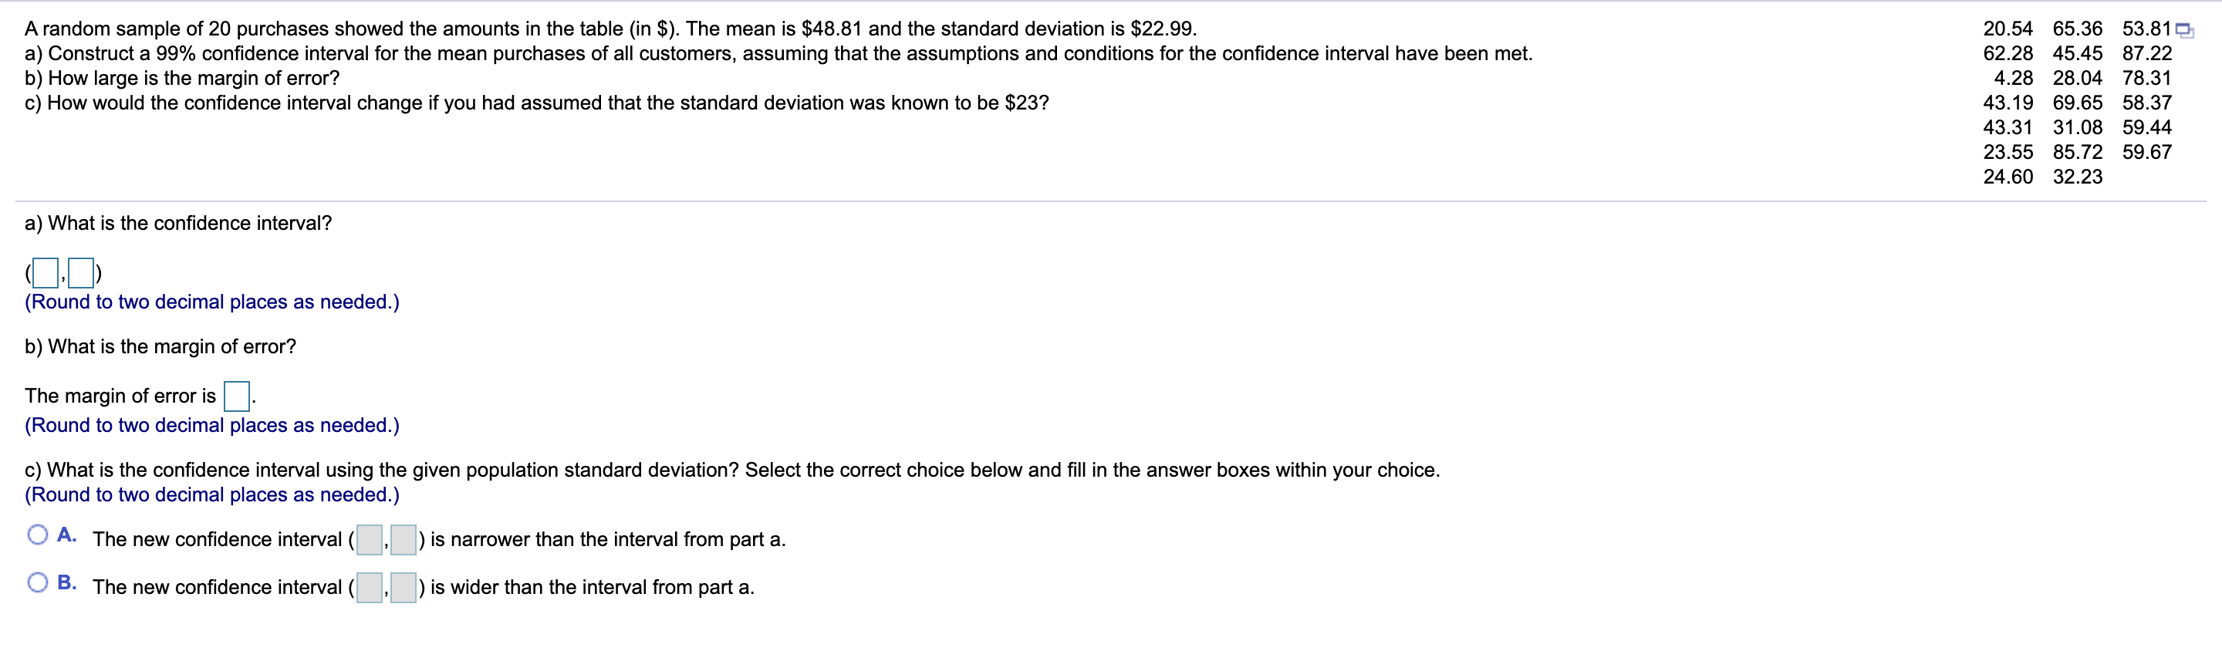
Task: Click the first answer box in choice A
Action: (370, 539)
